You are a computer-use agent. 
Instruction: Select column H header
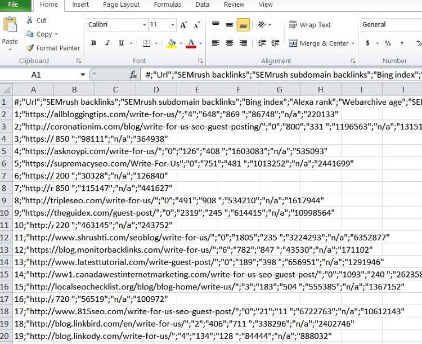coord(321,90)
